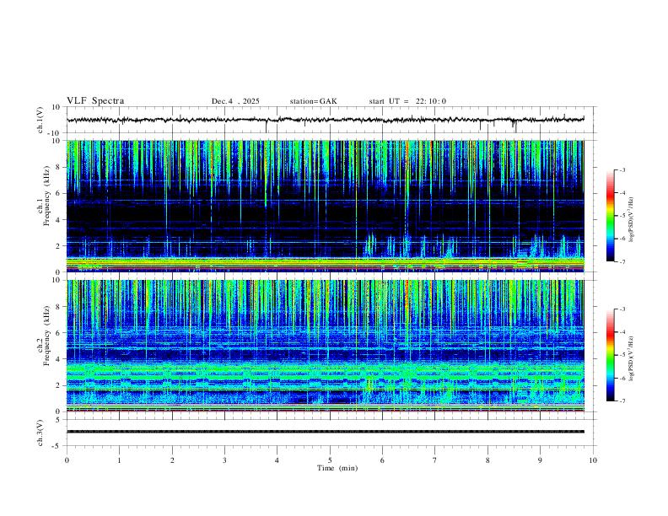Click the ch.2 spectrogram color bar
Image resolution: width=668 pixels, height=516 pixels.
point(610,355)
